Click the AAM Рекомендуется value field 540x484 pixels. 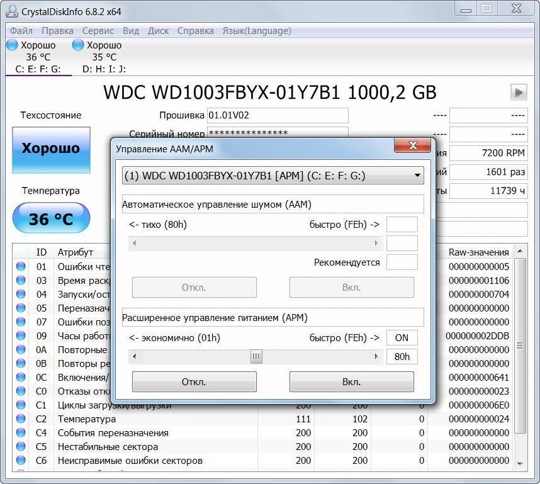pos(402,262)
